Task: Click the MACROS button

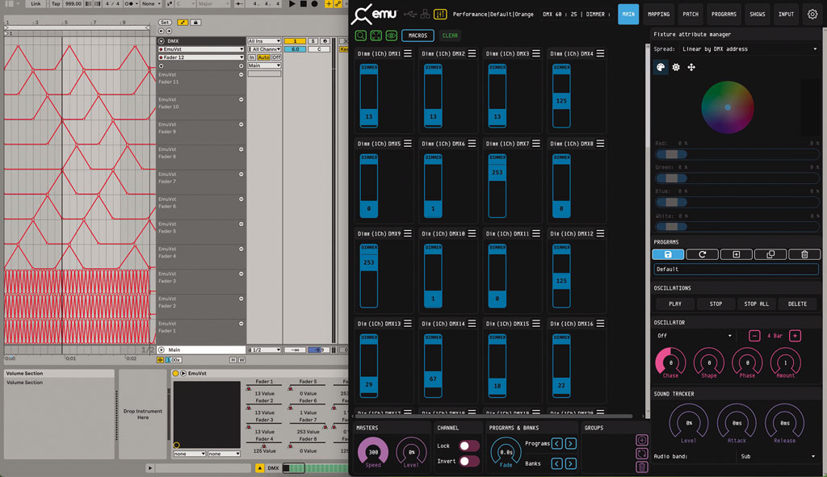Action: point(418,36)
